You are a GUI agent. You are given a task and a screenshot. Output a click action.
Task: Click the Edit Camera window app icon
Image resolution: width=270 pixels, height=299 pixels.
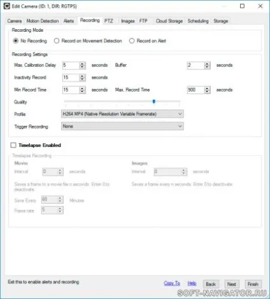[x=7, y=6]
